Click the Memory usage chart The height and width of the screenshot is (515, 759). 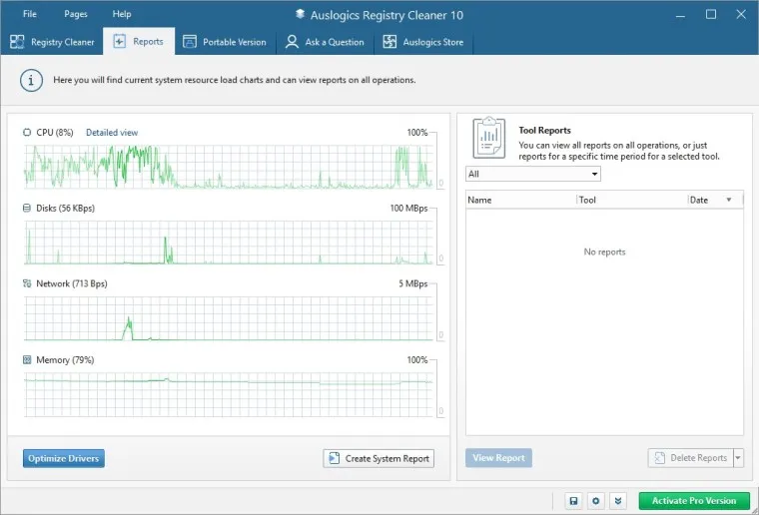228,394
